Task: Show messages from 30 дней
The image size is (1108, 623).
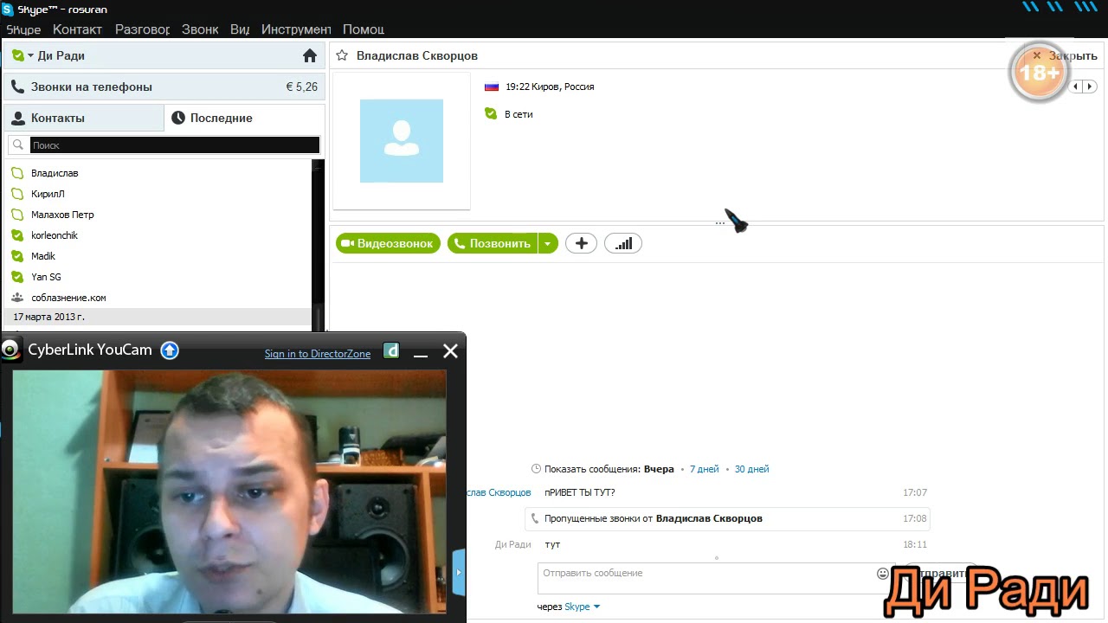Action: (x=751, y=469)
